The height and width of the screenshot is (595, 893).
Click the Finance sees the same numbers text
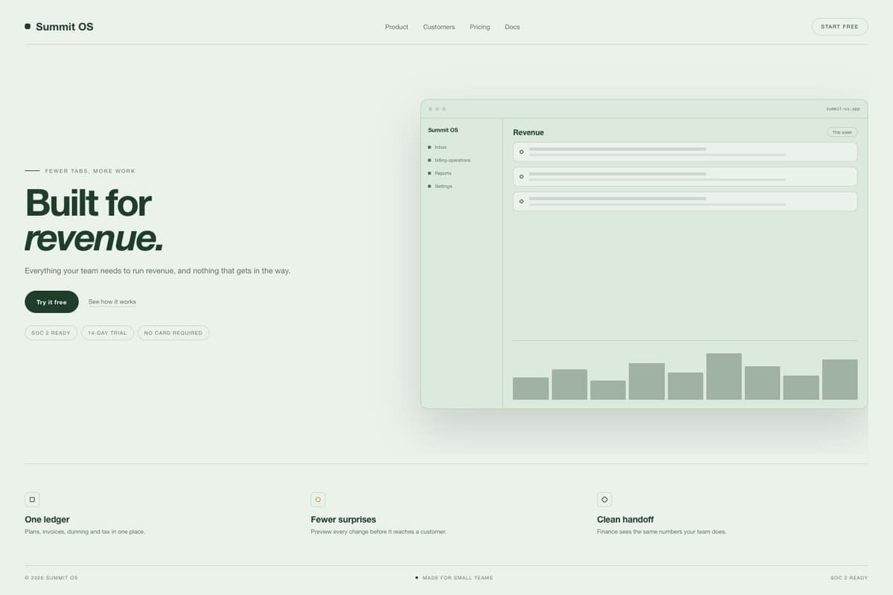tap(662, 532)
